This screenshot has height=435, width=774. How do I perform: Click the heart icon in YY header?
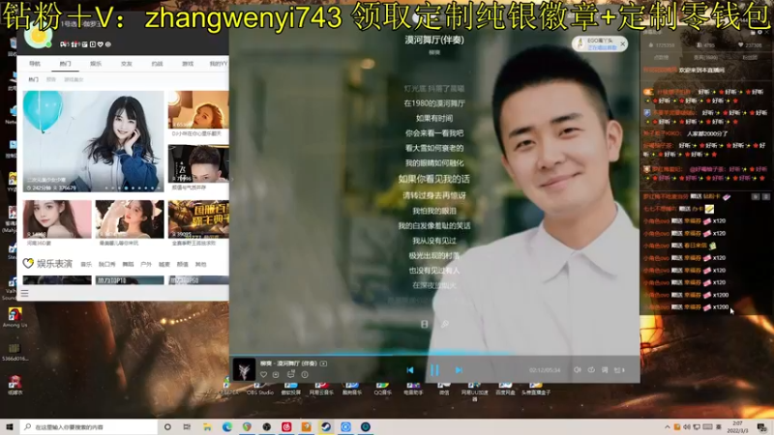(x=101, y=44)
